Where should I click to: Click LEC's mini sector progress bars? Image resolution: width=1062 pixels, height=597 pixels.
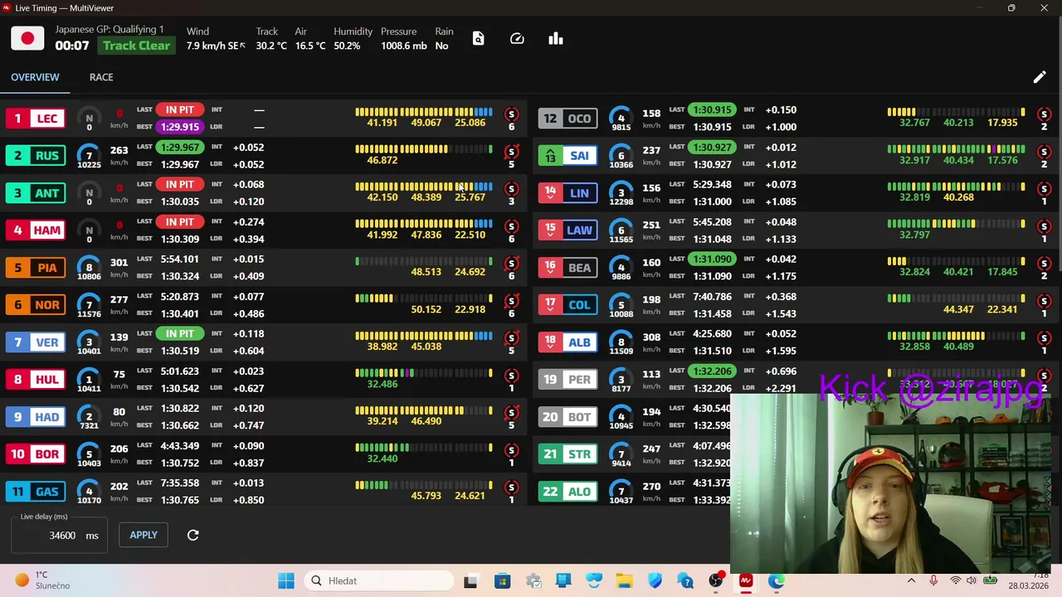click(x=424, y=112)
